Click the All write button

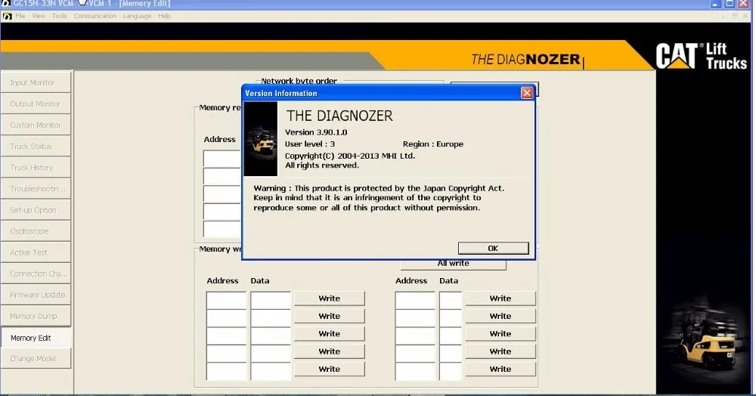(x=453, y=264)
